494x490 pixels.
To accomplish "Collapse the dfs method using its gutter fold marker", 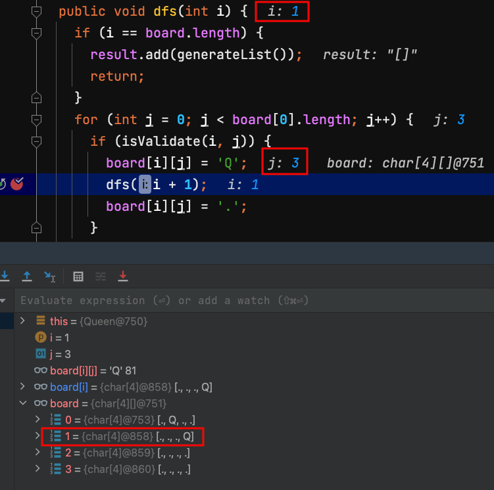I will pos(37,12).
